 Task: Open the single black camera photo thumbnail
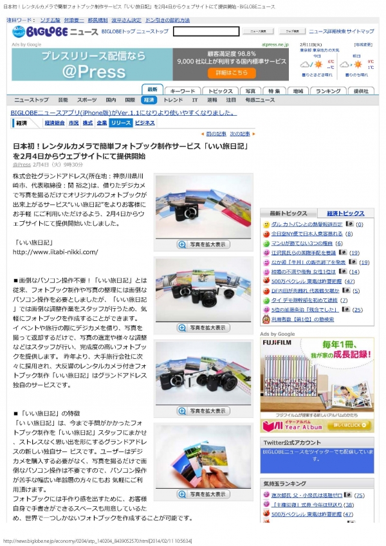[x=203, y=206]
